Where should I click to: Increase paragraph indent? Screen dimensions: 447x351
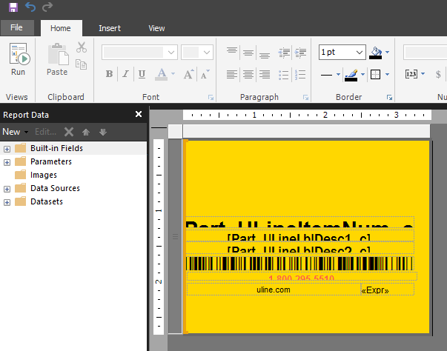[x=300, y=53]
